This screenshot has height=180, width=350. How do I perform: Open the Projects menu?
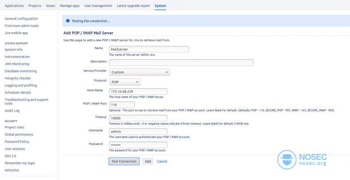tap(35, 6)
